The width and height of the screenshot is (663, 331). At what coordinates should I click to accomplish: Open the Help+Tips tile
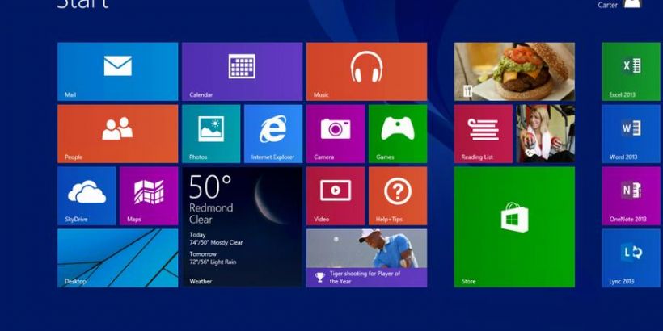[x=397, y=195]
